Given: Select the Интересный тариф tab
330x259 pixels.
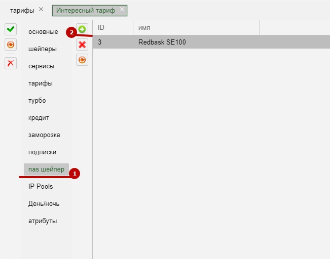Looking at the screenshot, I should 85,10.
